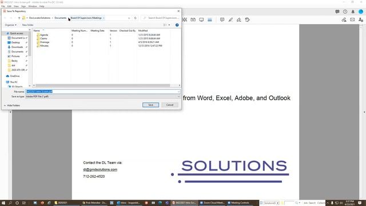The width and height of the screenshot is (366, 206).
Task: Click the File name input field
Action: pyautogui.click(x=101, y=92)
